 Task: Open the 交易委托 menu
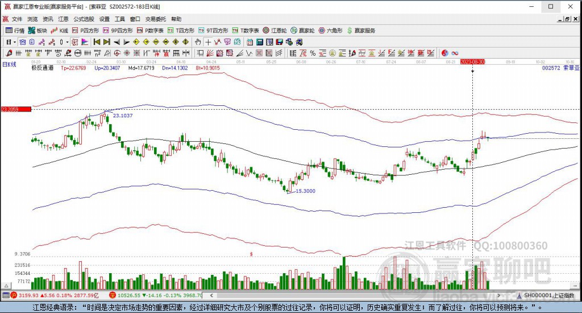[x=156, y=19]
